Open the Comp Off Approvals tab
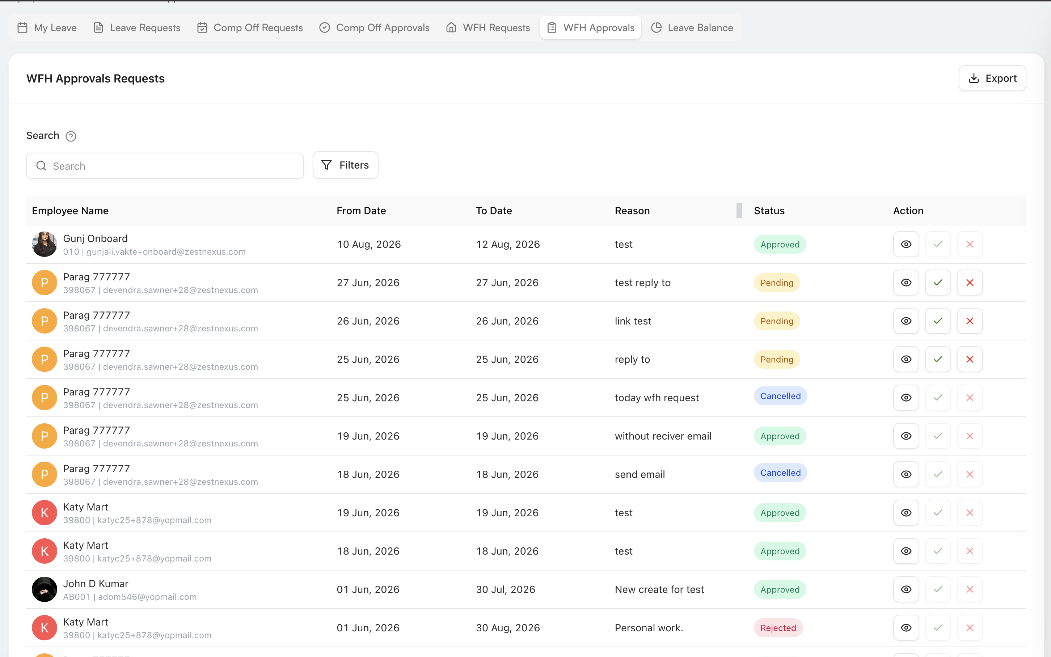Screen dimensions: 1051x657 (374, 28)
